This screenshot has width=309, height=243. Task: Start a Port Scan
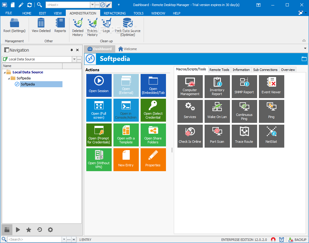click(x=217, y=136)
